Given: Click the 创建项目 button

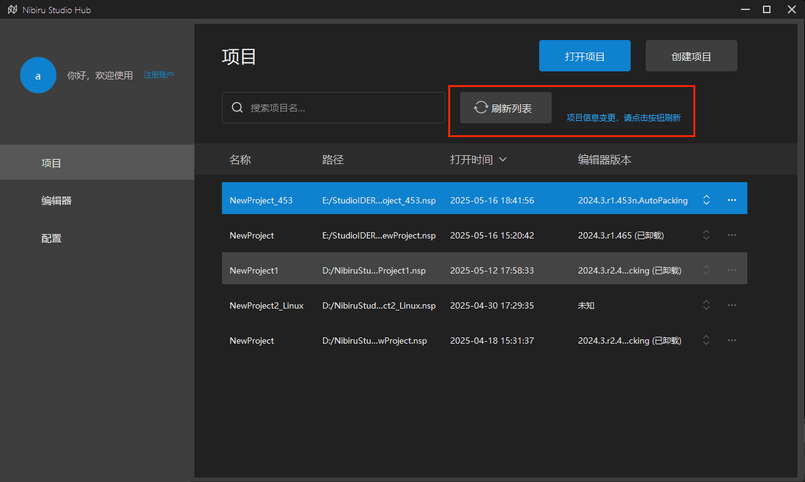Looking at the screenshot, I should 691,56.
